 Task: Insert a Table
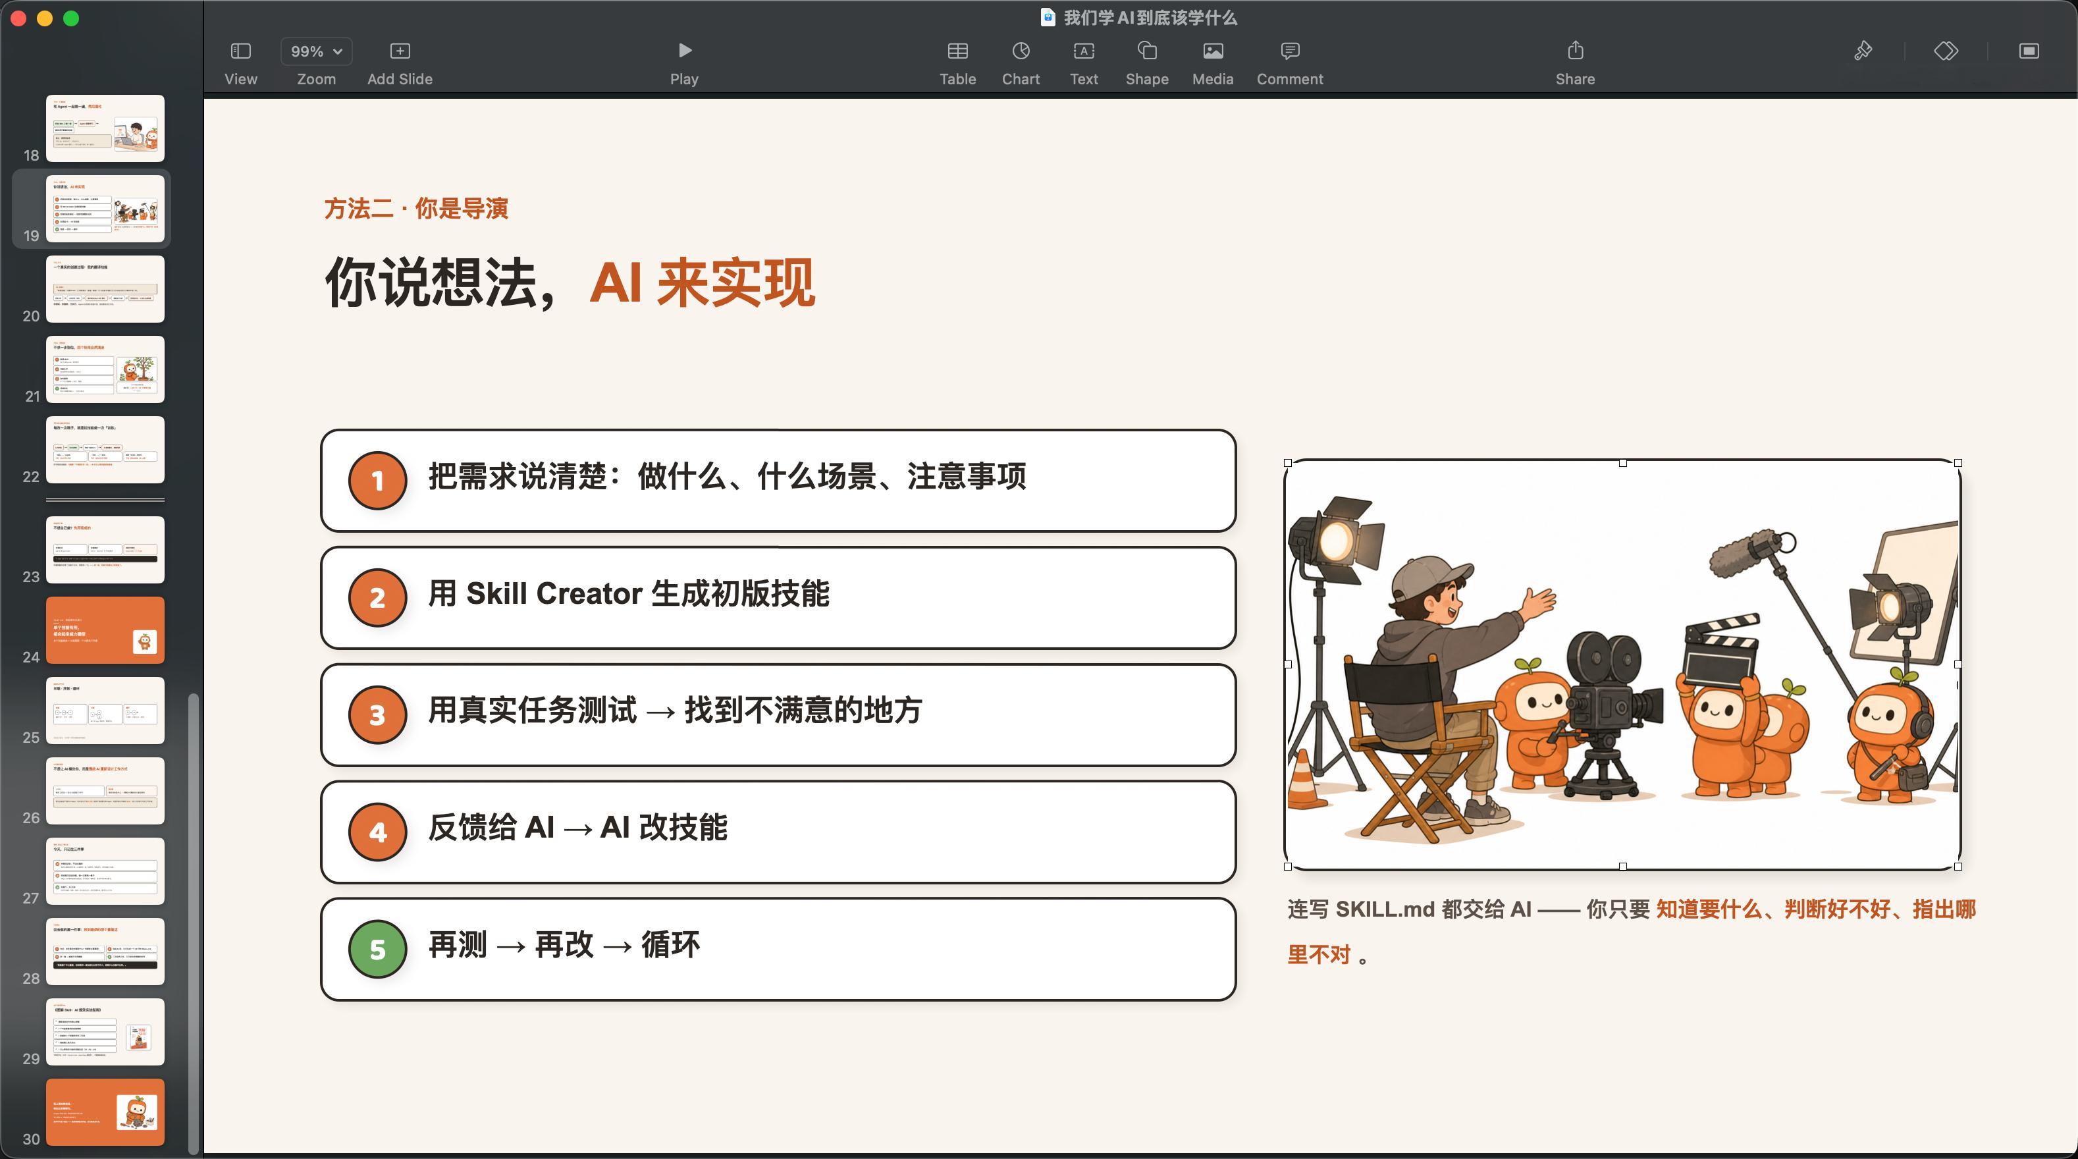click(957, 63)
